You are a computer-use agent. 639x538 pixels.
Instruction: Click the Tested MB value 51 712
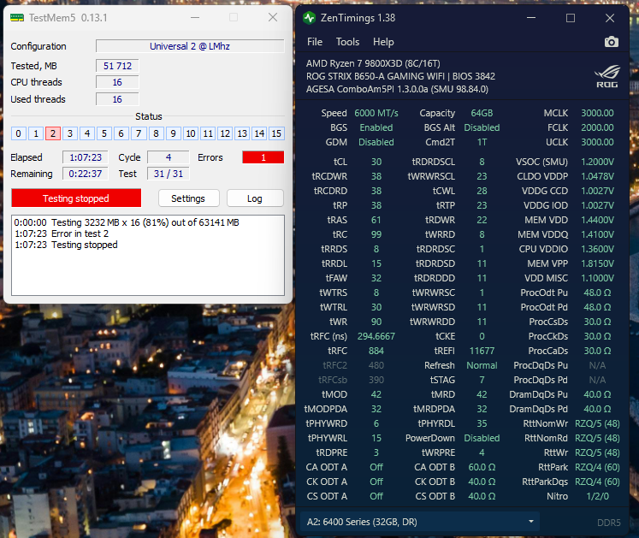pyautogui.click(x=117, y=66)
